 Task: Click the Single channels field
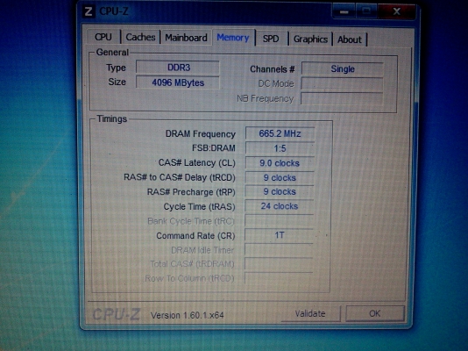(343, 68)
